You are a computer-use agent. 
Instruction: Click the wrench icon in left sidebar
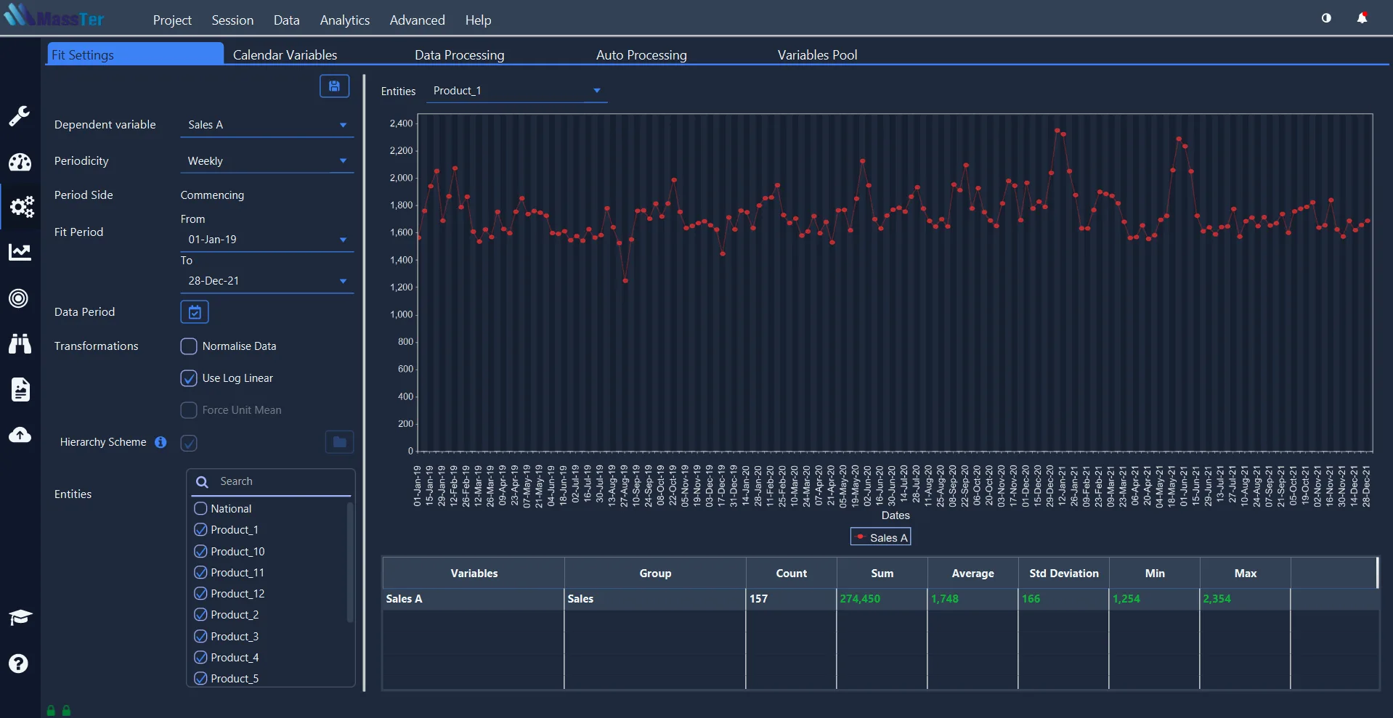[x=20, y=116]
